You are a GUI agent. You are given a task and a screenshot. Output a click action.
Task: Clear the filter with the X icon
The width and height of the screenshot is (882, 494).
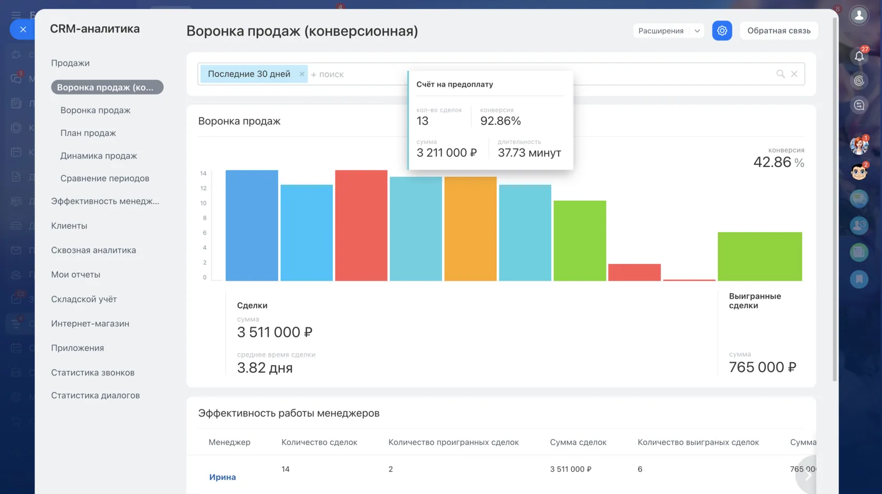(794, 74)
